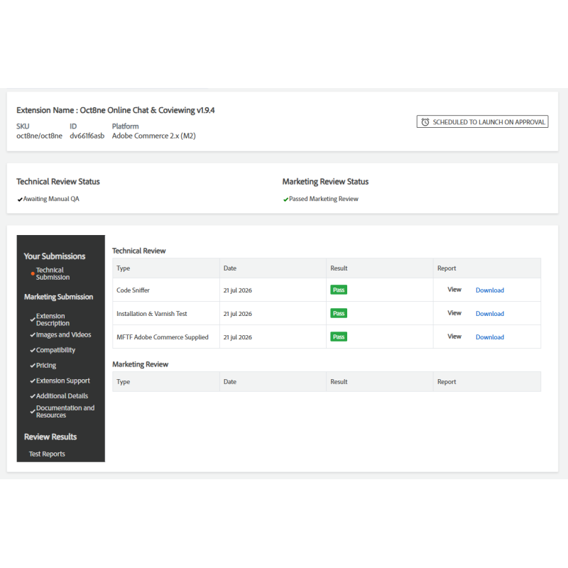Click the Installation & Varnish Test cell
This screenshot has width=568, height=568.
click(166, 313)
